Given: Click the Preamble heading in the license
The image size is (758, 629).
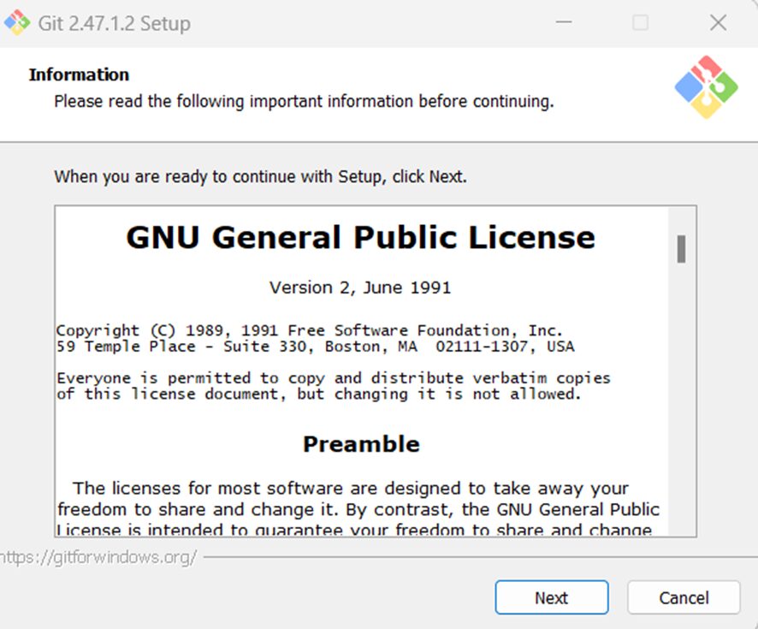Looking at the screenshot, I should [360, 444].
